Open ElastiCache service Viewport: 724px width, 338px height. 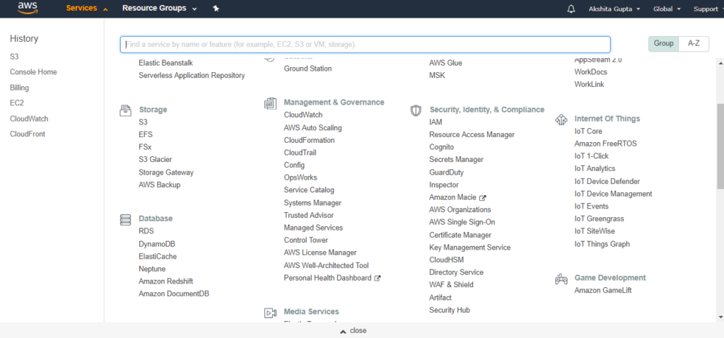point(158,256)
